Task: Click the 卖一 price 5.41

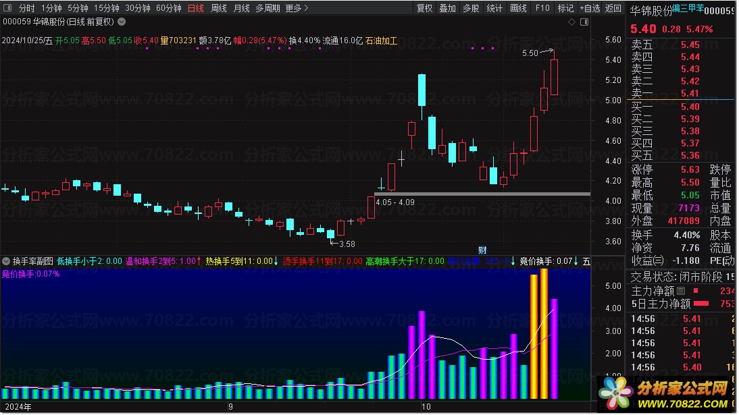Action: tap(690, 93)
